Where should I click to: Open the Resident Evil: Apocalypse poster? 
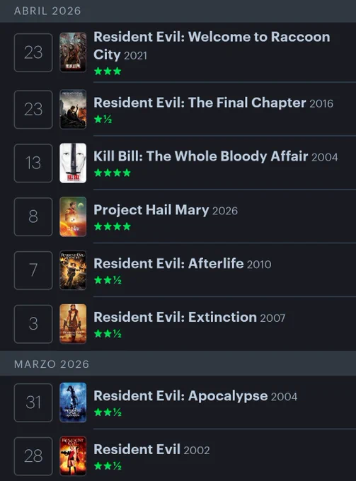click(73, 402)
